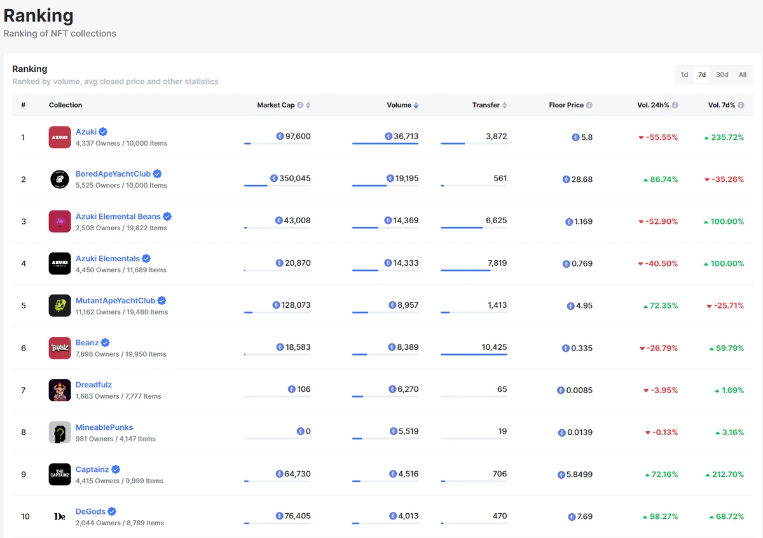Click the BoredApeYachtClub collection logo
The height and width of the screenshot is (538, 763).
coord(60,179)
